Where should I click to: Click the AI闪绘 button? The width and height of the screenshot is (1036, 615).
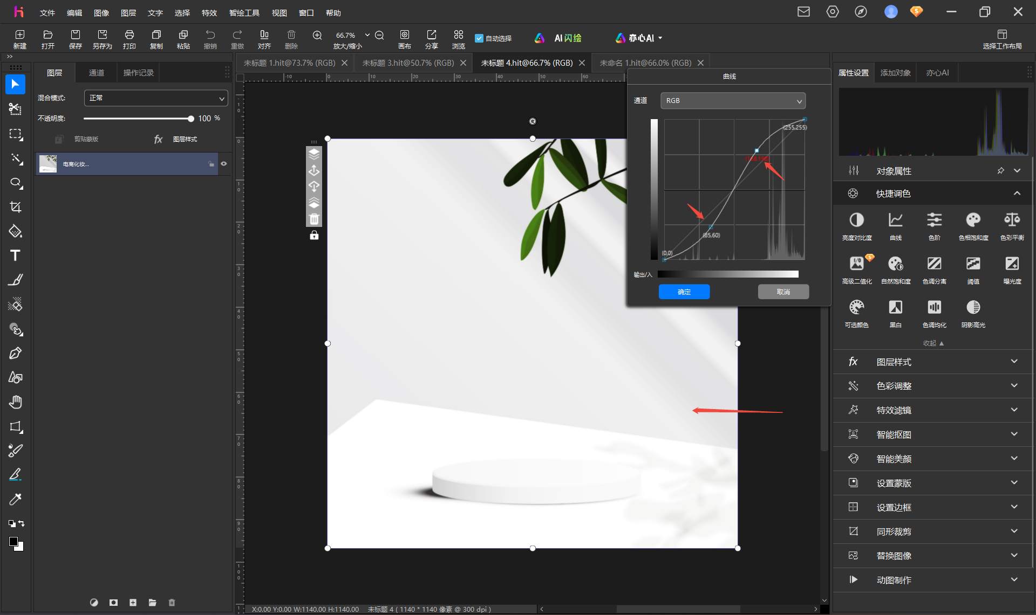(x=558, y=38)
